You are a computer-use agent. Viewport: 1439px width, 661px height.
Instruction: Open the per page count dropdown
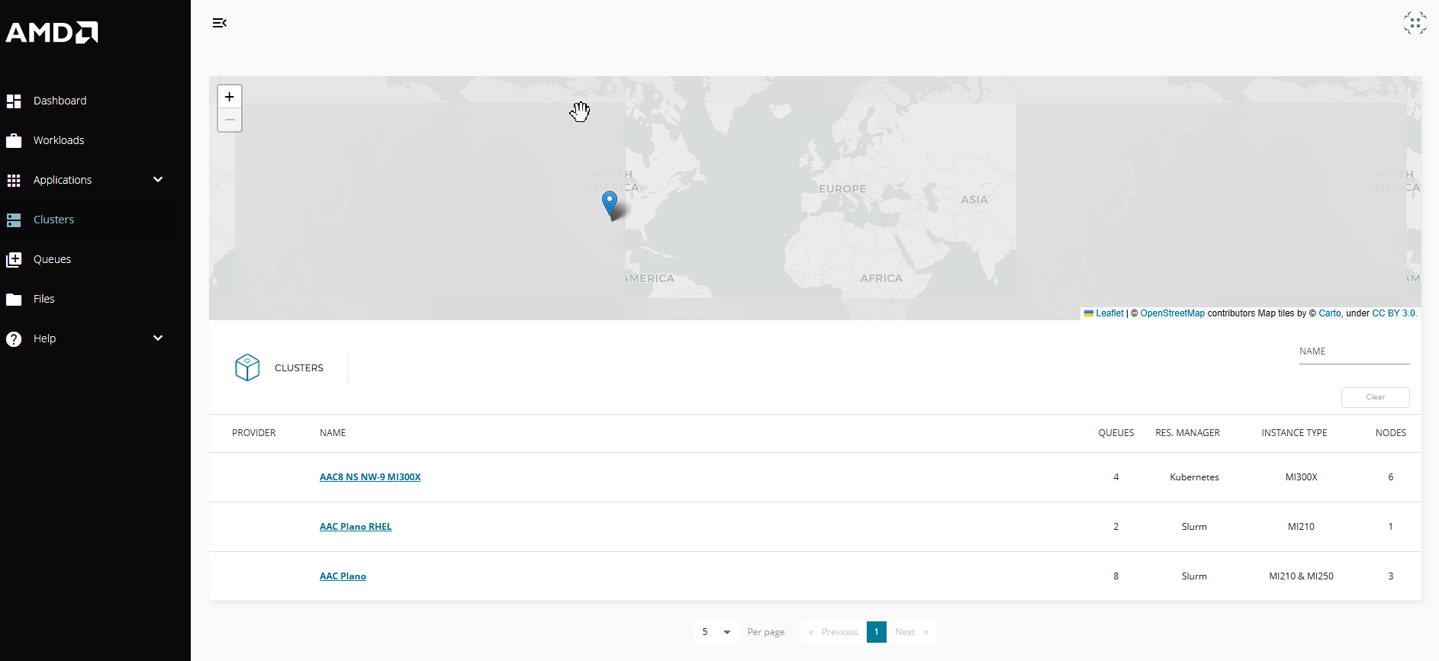tap(716, 632)
